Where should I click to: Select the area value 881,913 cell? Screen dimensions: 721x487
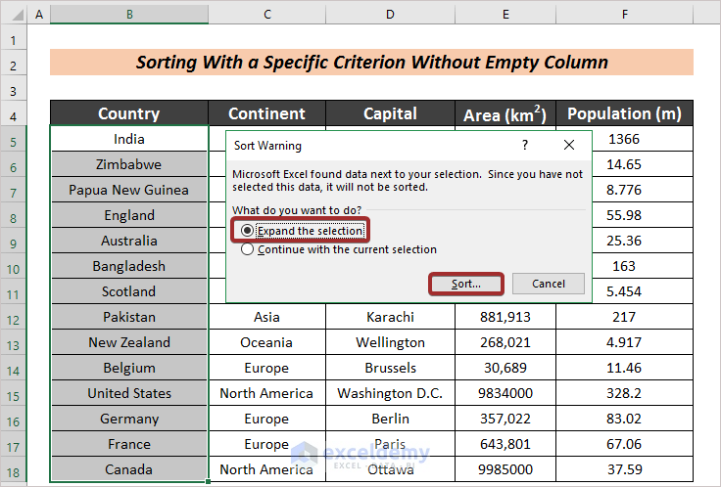pos(505,317)
